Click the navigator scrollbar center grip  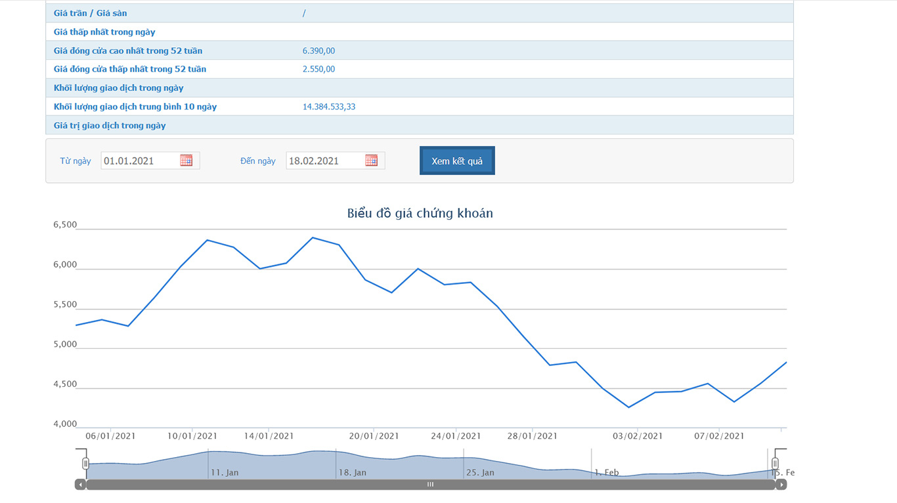(x=430, y=485)
